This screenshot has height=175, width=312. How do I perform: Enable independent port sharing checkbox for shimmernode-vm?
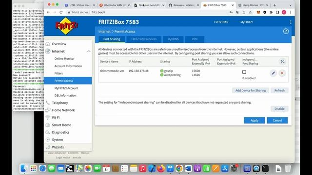[x=244, y=72]
